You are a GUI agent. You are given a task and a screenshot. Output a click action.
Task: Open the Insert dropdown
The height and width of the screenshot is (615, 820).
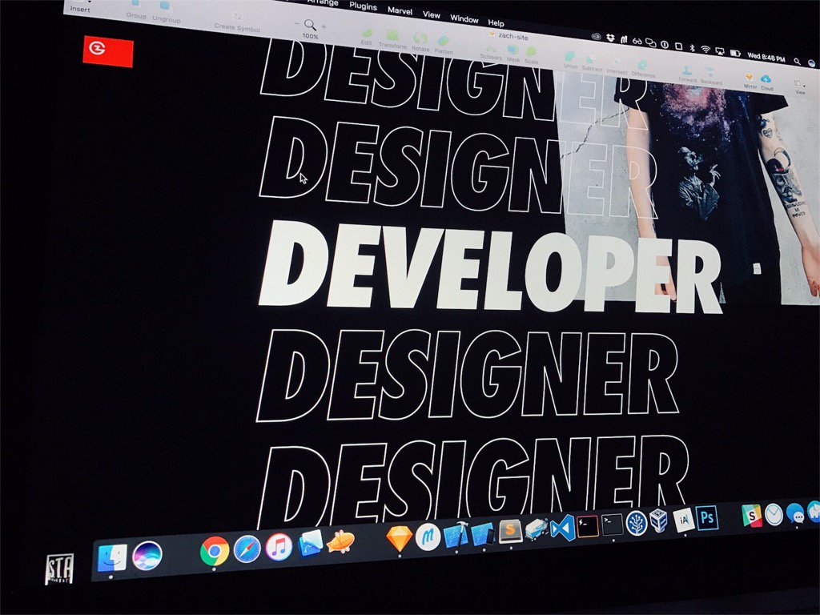pyautogui.click(x=80, y=6)
